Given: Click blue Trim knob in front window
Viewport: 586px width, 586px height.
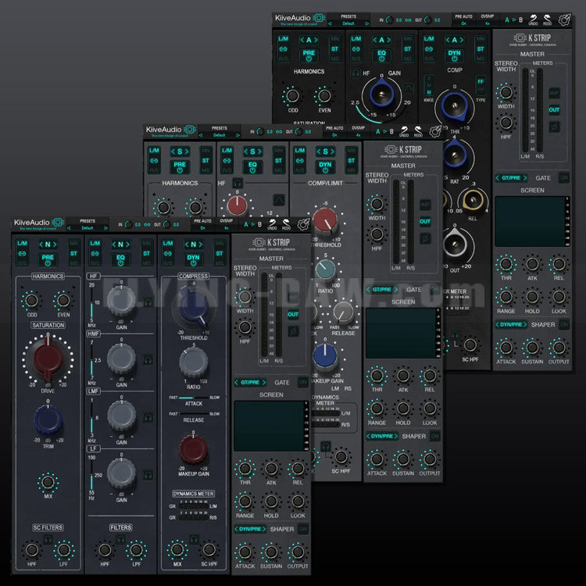Looking at the screenshot, I should pos(48,420).
